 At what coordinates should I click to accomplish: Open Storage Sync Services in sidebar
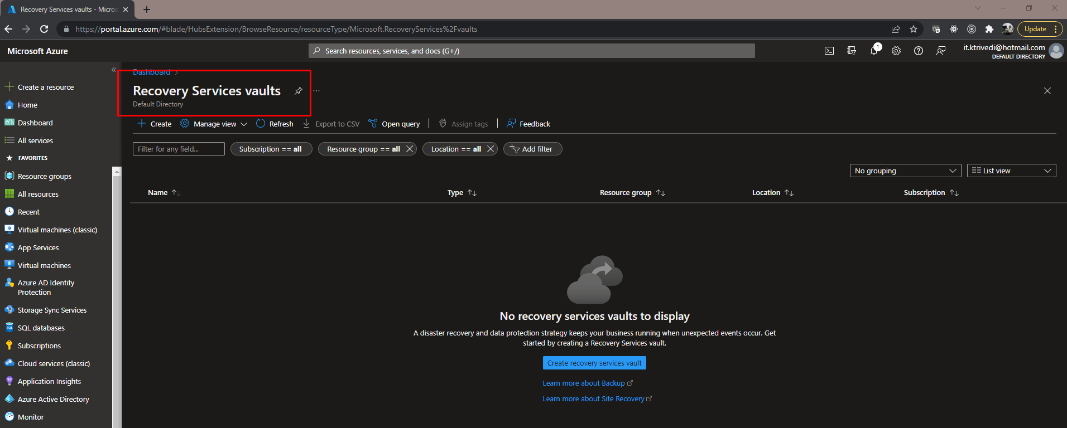click(x=52, y=310)
